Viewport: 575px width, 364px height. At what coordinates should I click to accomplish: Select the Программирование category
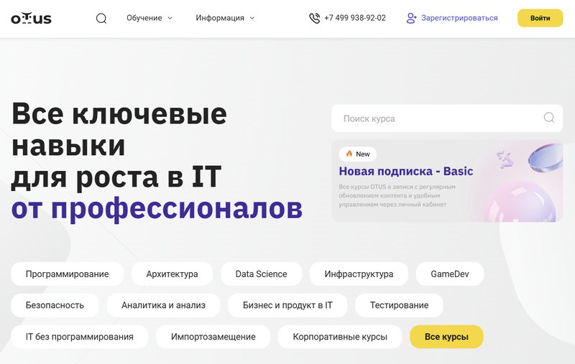point(68,274)
